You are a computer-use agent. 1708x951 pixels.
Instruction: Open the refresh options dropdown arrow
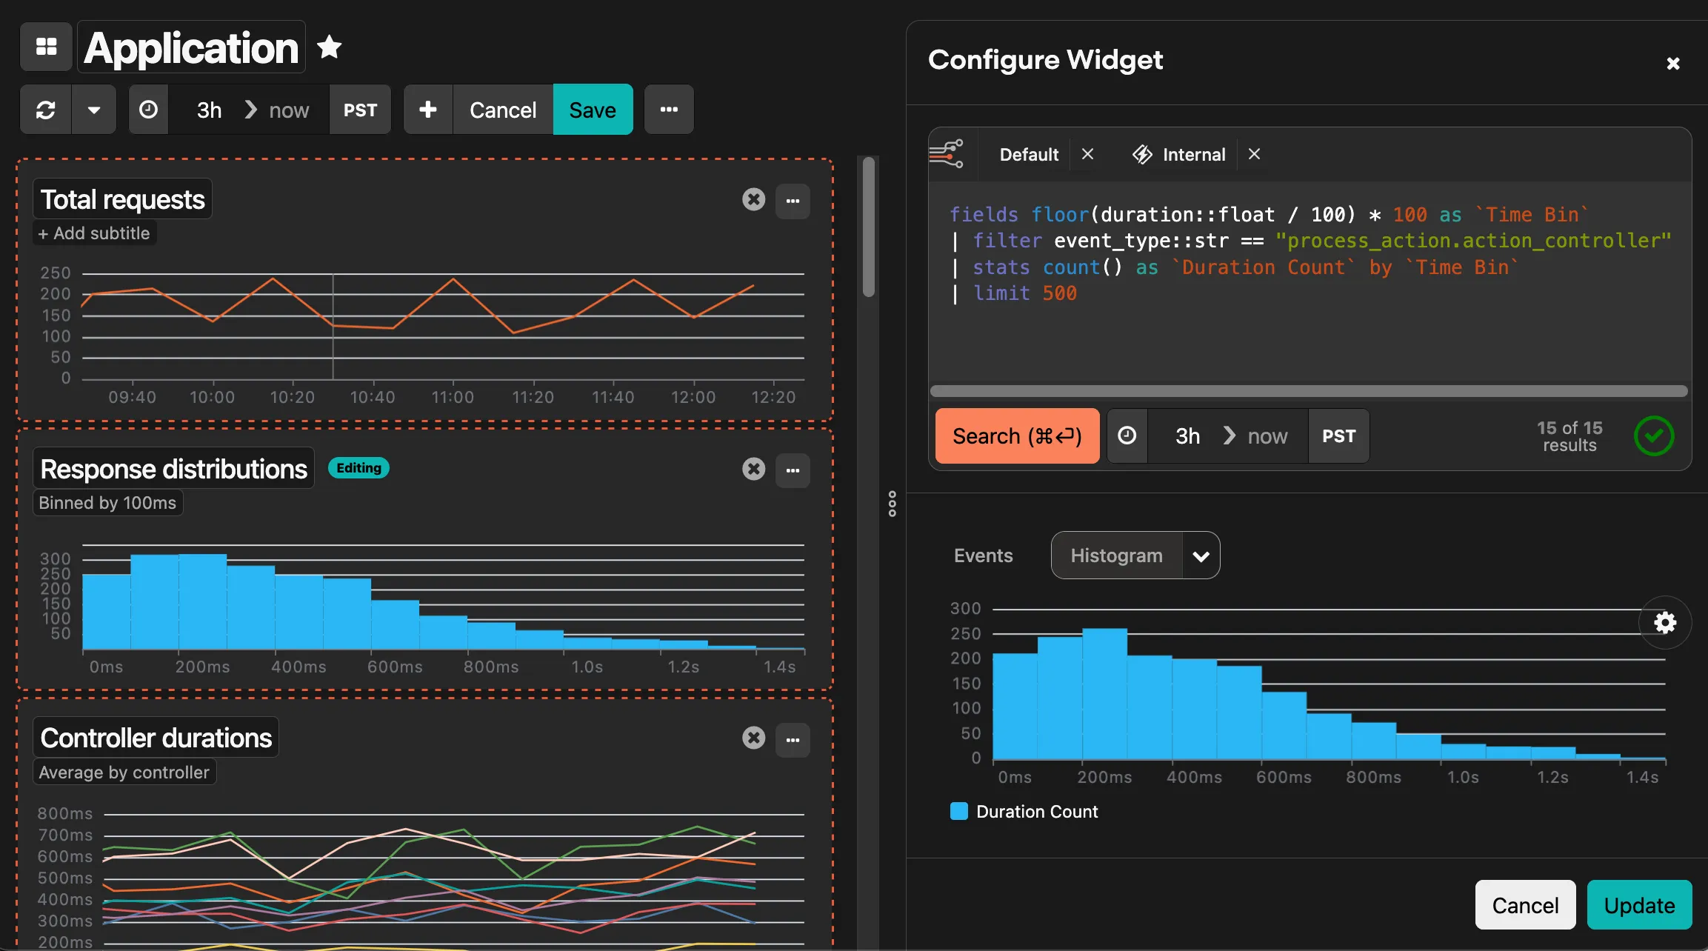click(94, 110)
